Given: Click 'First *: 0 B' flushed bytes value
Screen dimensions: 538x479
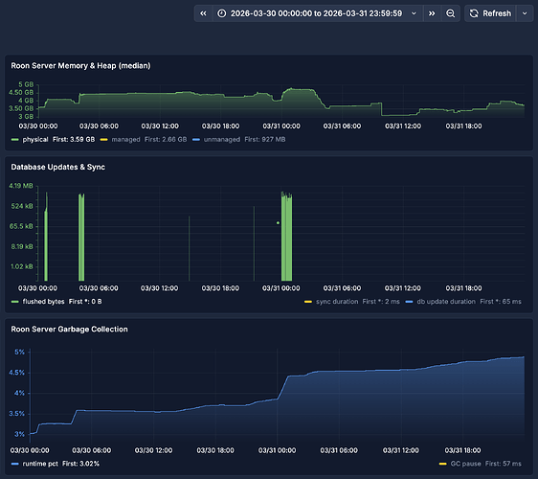Looking at the screenshot, I should point(85,302).
